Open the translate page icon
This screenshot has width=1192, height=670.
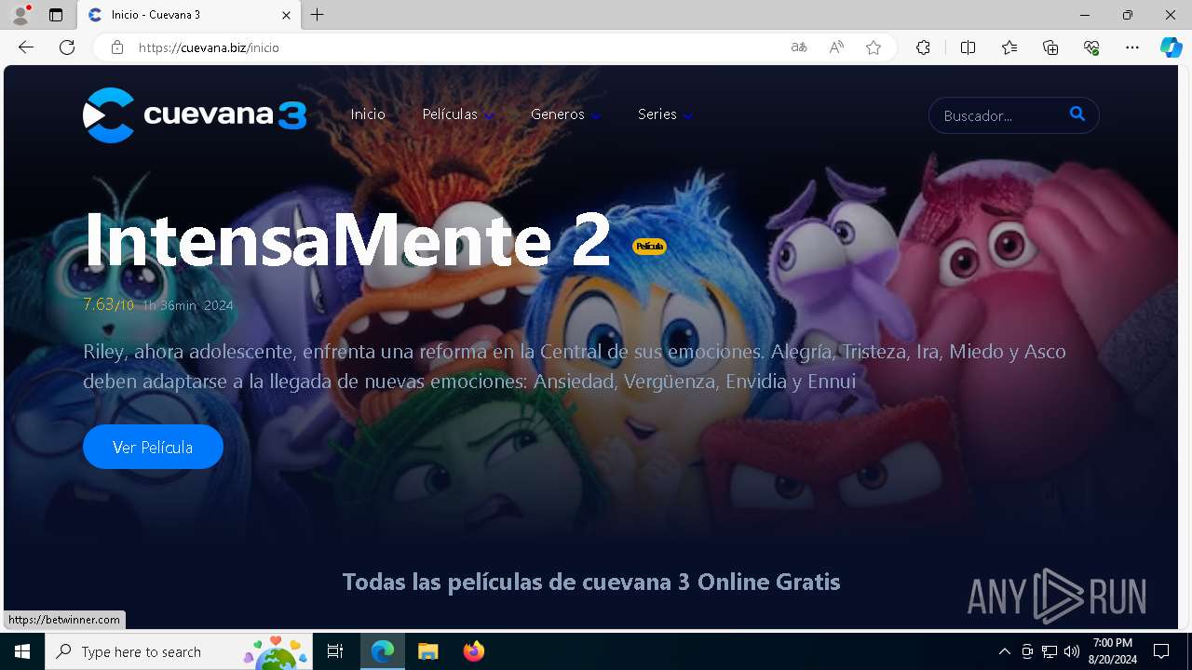tap(799, 47)
